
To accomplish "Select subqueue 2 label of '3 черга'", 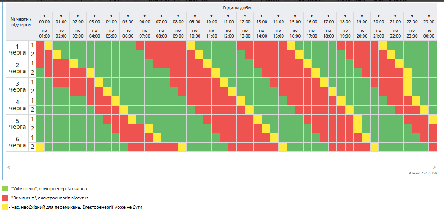I will 32,91.
